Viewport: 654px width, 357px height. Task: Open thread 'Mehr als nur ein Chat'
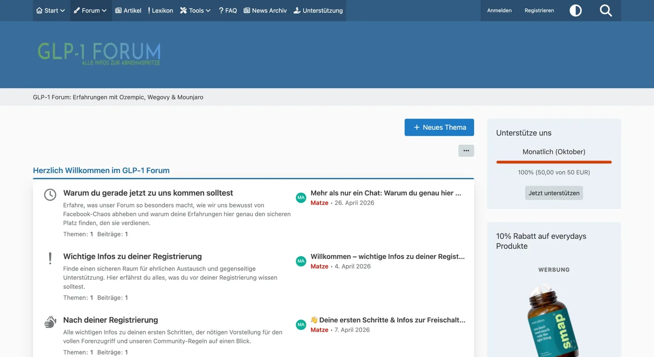386,193
